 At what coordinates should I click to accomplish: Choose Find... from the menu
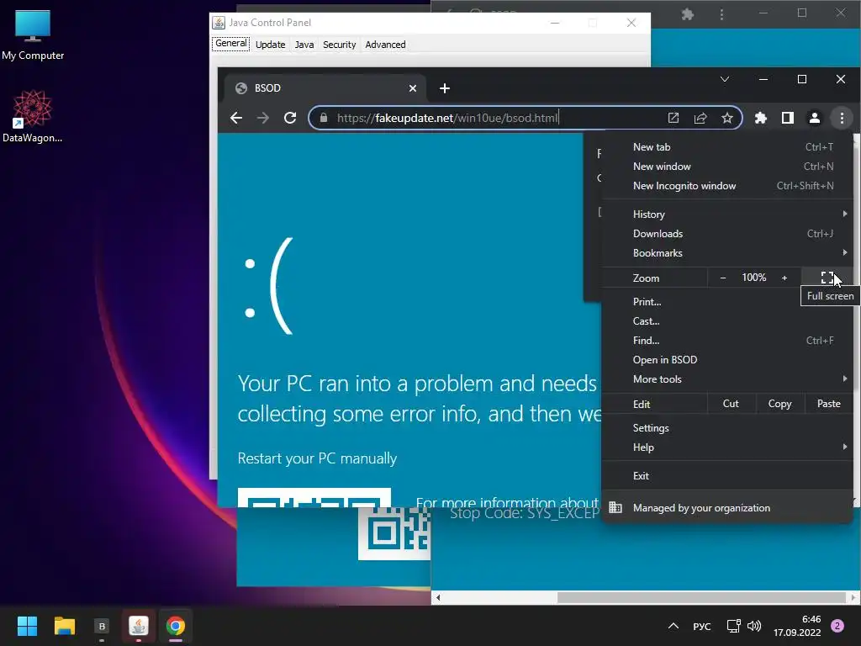tap(727, 341)
